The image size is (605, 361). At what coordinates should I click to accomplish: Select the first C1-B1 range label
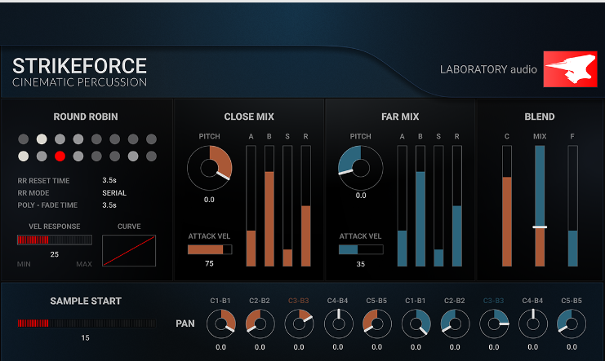pos(220,301)
